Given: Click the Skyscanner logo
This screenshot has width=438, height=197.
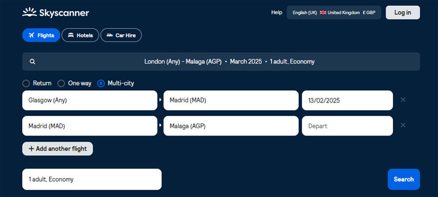Looking at the screenshot, I should 55,13.
